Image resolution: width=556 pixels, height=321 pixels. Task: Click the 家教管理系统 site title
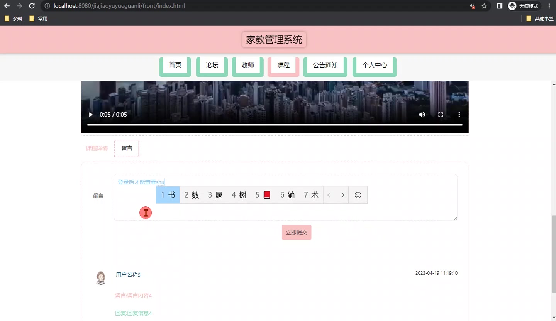tap(274, 40)
